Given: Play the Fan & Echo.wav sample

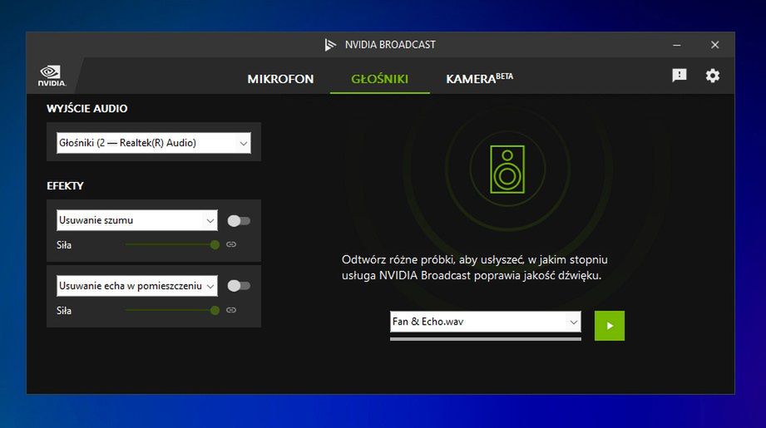Looking at the screenshot, I should 609,326.
